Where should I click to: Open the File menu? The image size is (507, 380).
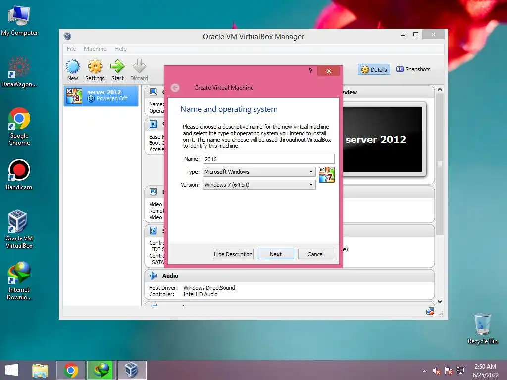71,49
